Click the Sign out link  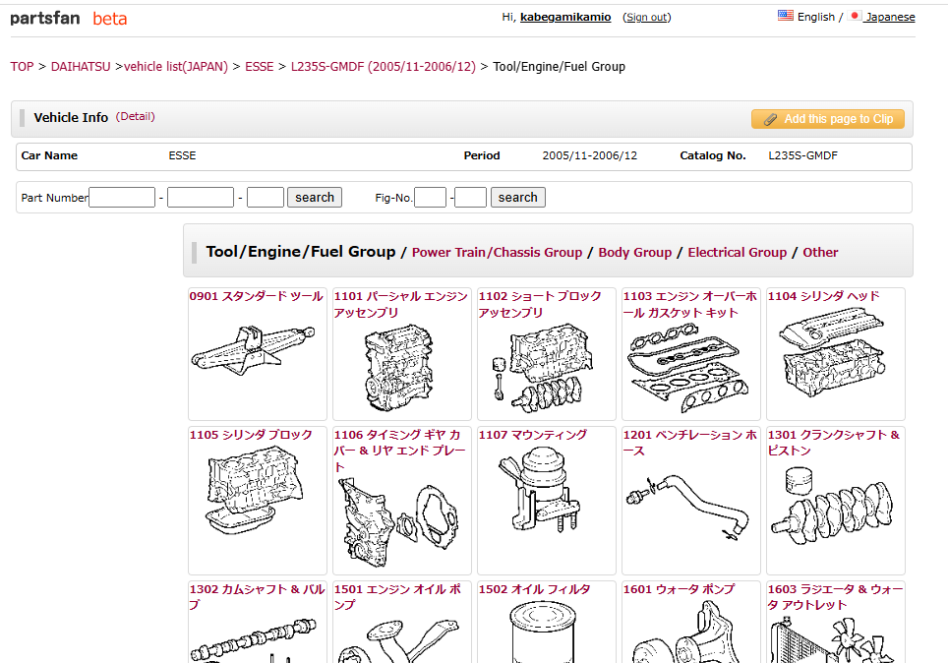(647, 17)
